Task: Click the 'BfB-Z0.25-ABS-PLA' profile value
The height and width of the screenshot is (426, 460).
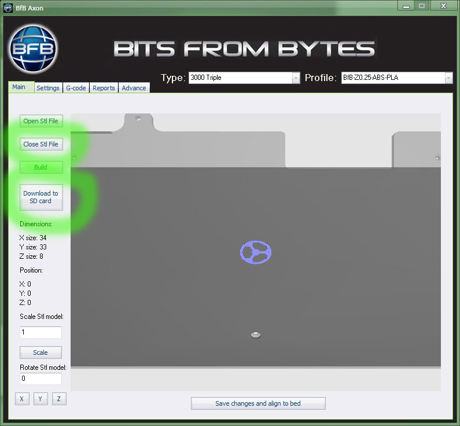Action: point(370,78)
